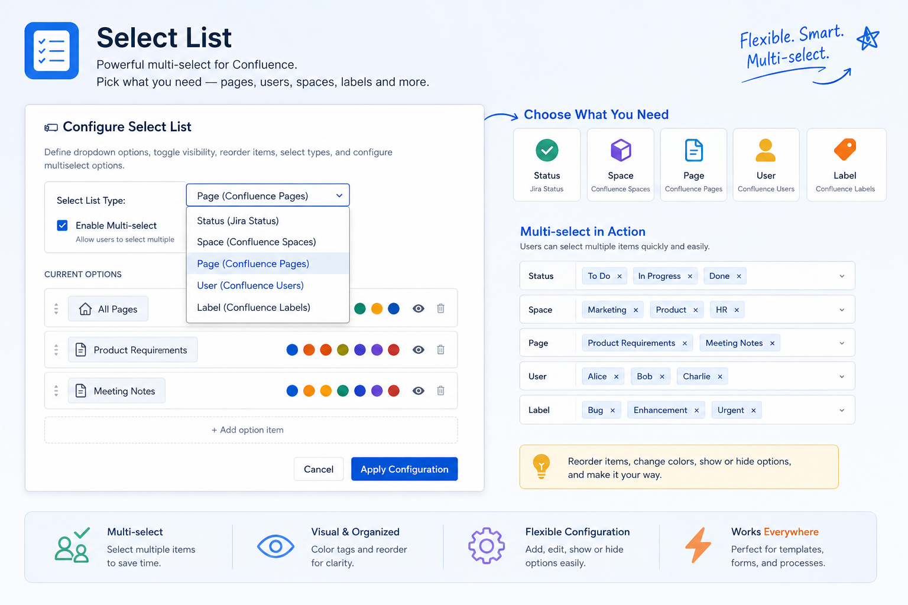Choose Status (Jira Status) from the list
This screenshot has height=605, width=908.
[268, 221]
